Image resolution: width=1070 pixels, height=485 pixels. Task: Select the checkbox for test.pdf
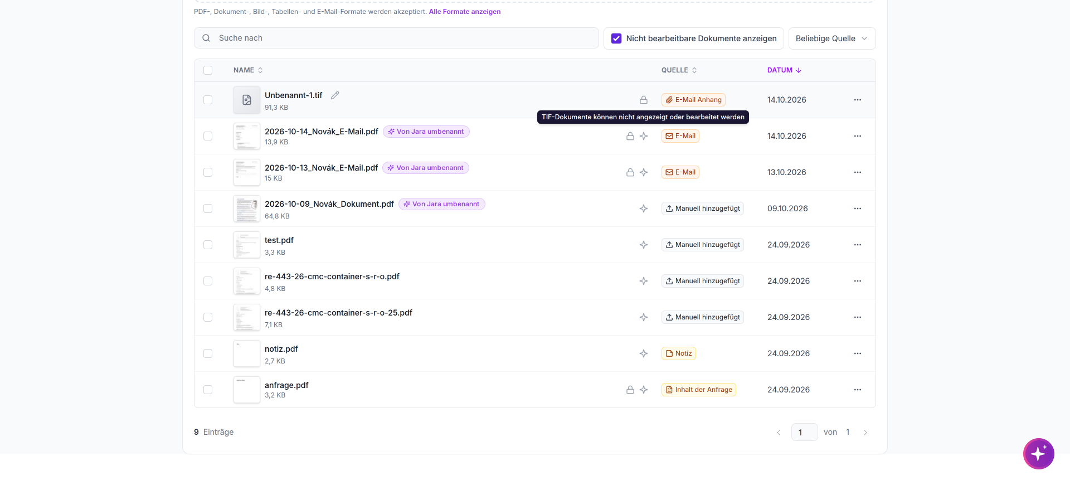tap(208, 245)
